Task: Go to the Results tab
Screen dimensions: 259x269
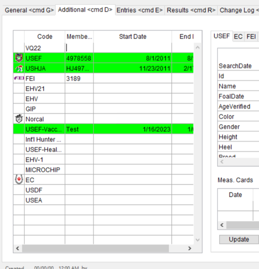Action: click(191, 10)
